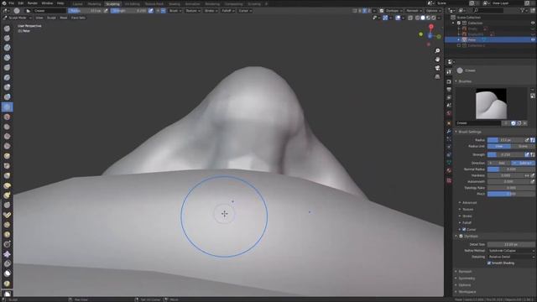Switch perspective/orthographic grid icon
This screenshot has height=302, width=537.
coord(437,76)
